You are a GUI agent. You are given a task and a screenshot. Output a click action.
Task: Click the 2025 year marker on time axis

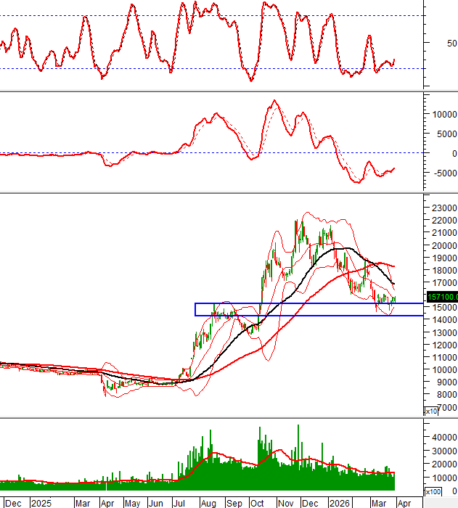coord(41,502)
